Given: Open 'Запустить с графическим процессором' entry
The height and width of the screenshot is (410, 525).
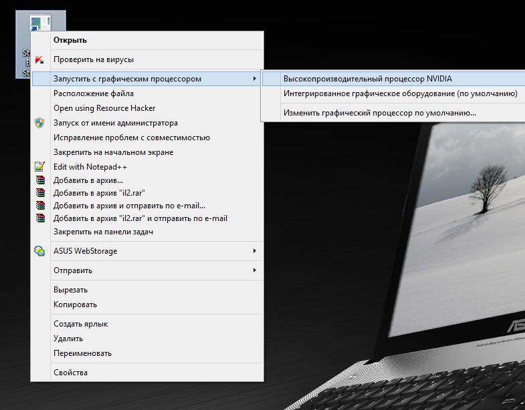Looking at the screenshot, I should tap(147, 79).
